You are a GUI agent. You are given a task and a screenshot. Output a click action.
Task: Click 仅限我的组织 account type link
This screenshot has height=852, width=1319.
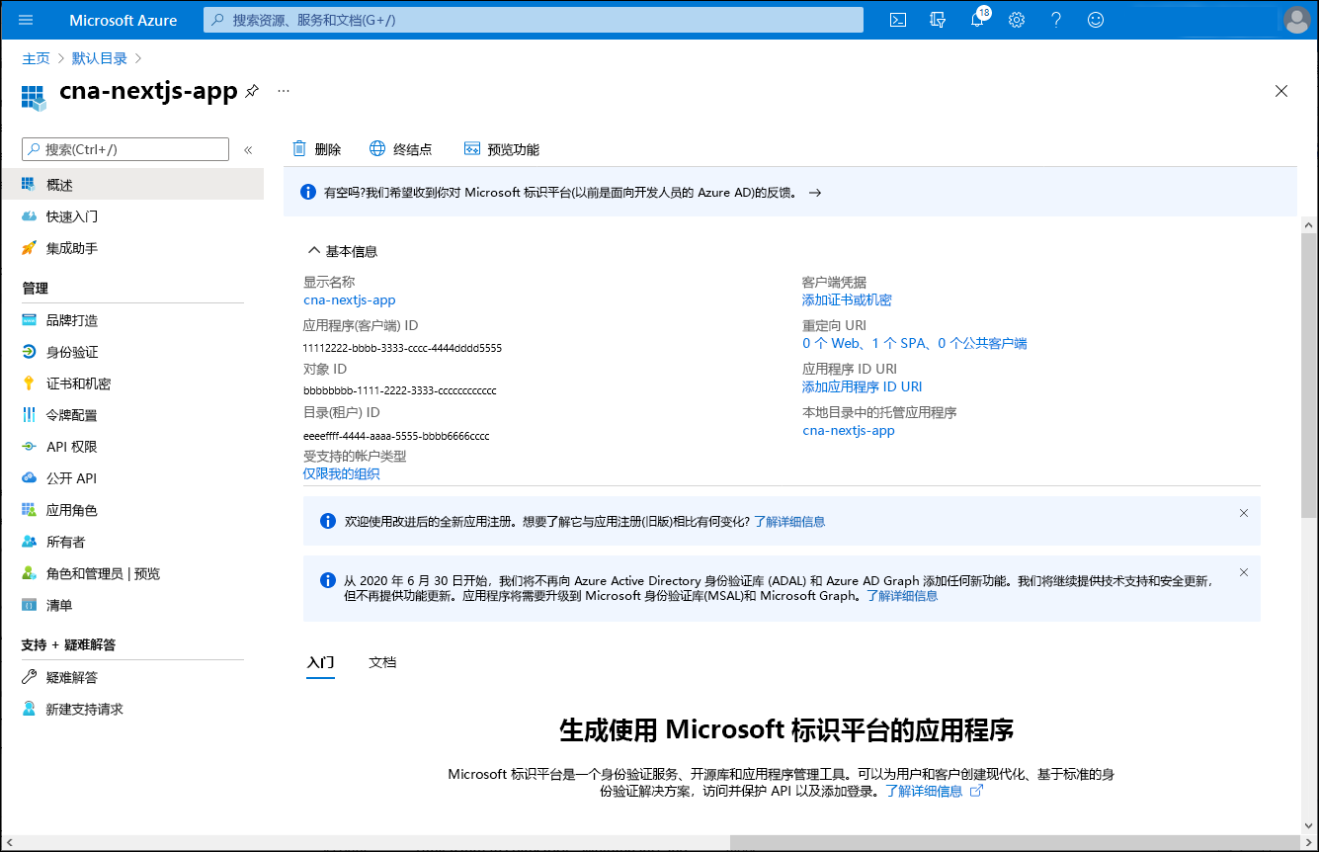point(341,473)
